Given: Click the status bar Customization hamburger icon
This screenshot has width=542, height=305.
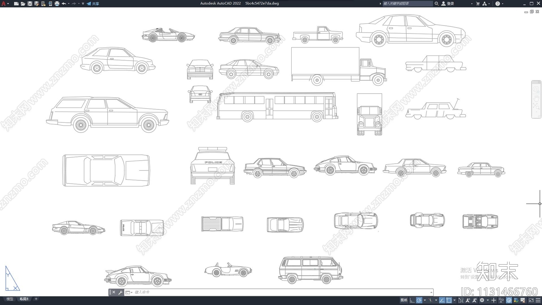Looking at the screenshot, I should point(538,300).
